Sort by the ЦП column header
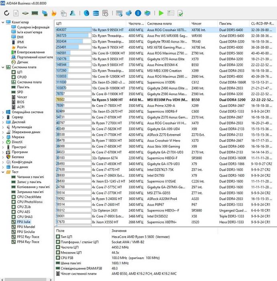This screenshot has width=277, height=281. [90, 23]
